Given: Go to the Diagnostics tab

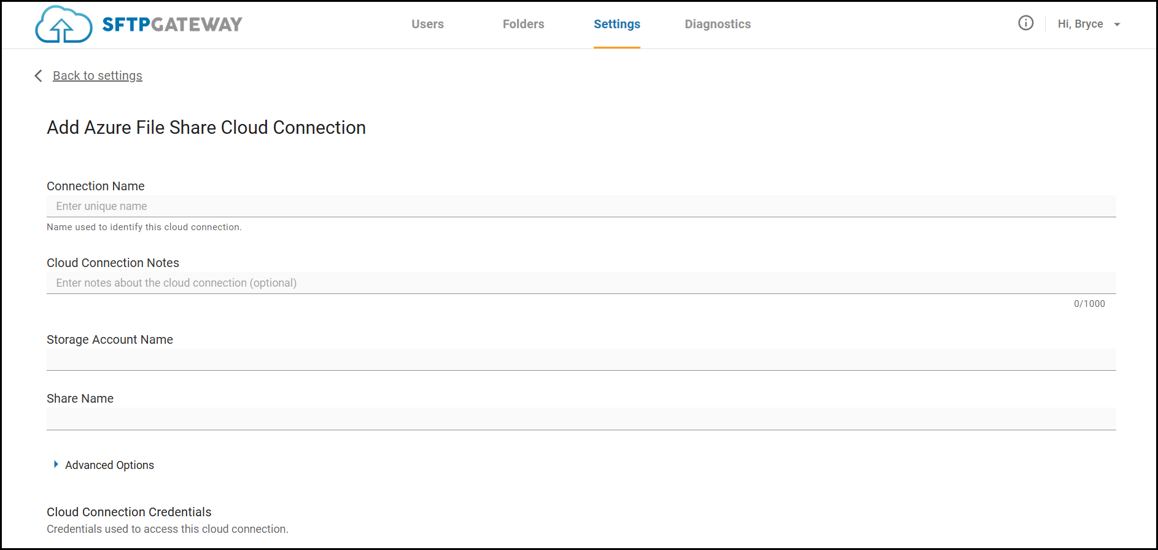Looking at the screenshot, I should (717, 24).
